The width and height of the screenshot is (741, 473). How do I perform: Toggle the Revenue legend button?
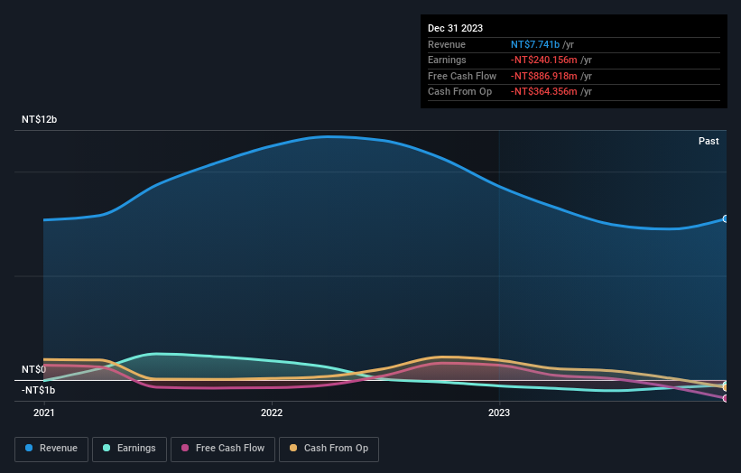[51, 449]
